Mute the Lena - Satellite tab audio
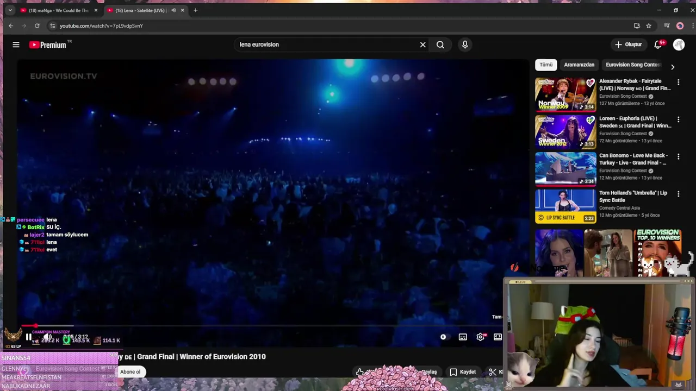The height and width of the screenshot is (391, 696). click(x=173, y=10)
